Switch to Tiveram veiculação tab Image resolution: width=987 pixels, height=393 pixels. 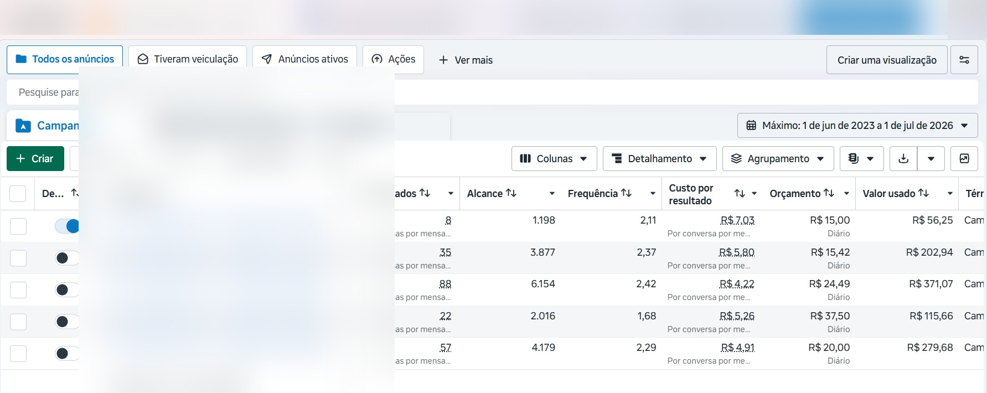click(x=188, y=59)
